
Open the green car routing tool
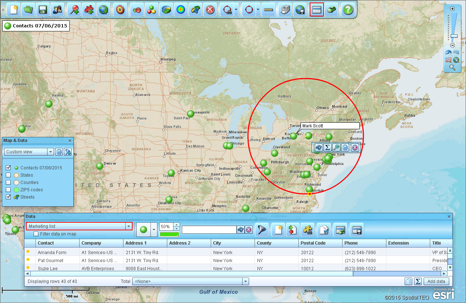click(x=332, y=9)
